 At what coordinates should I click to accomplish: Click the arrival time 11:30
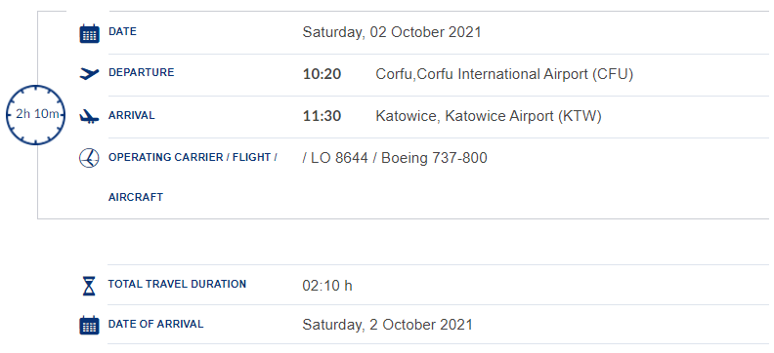click(x=322, y=116)
